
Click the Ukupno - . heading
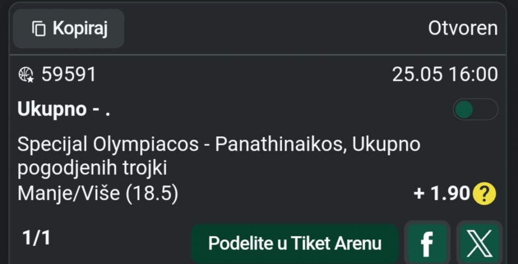64,109
